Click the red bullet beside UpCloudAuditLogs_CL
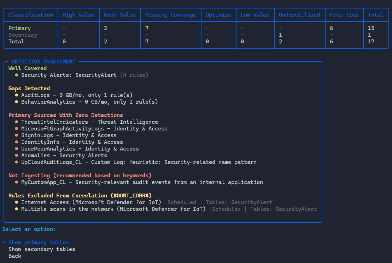This screenshot has width=392, height=263. (x=16, y=162)
